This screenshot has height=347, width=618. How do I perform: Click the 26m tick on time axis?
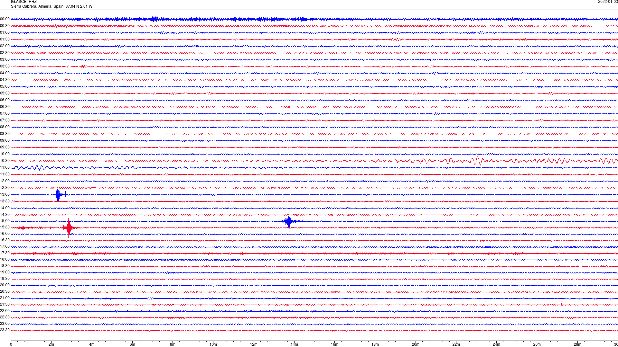click(x=537, y=344)
